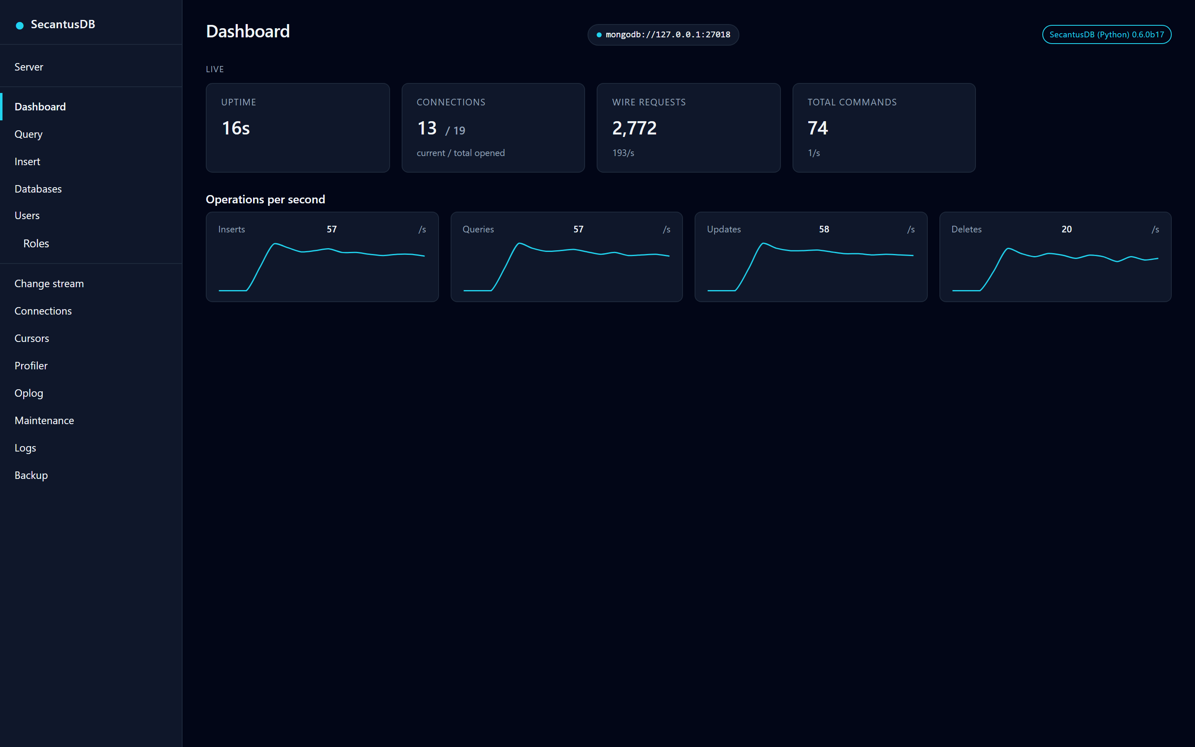Click the Total Commands 74 card
The height and width of the screenshot is (747, 1195).
(884, 127)
